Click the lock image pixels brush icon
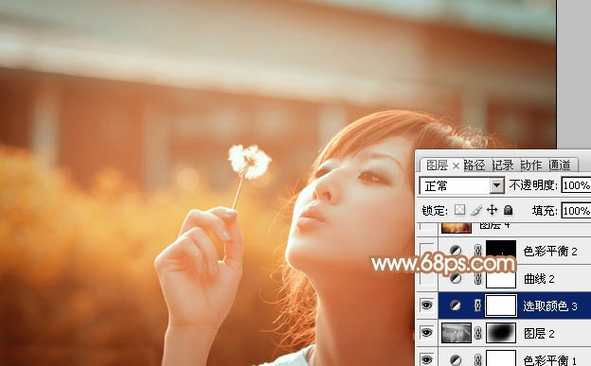591x366 pixels. click(x=476, y=210)
